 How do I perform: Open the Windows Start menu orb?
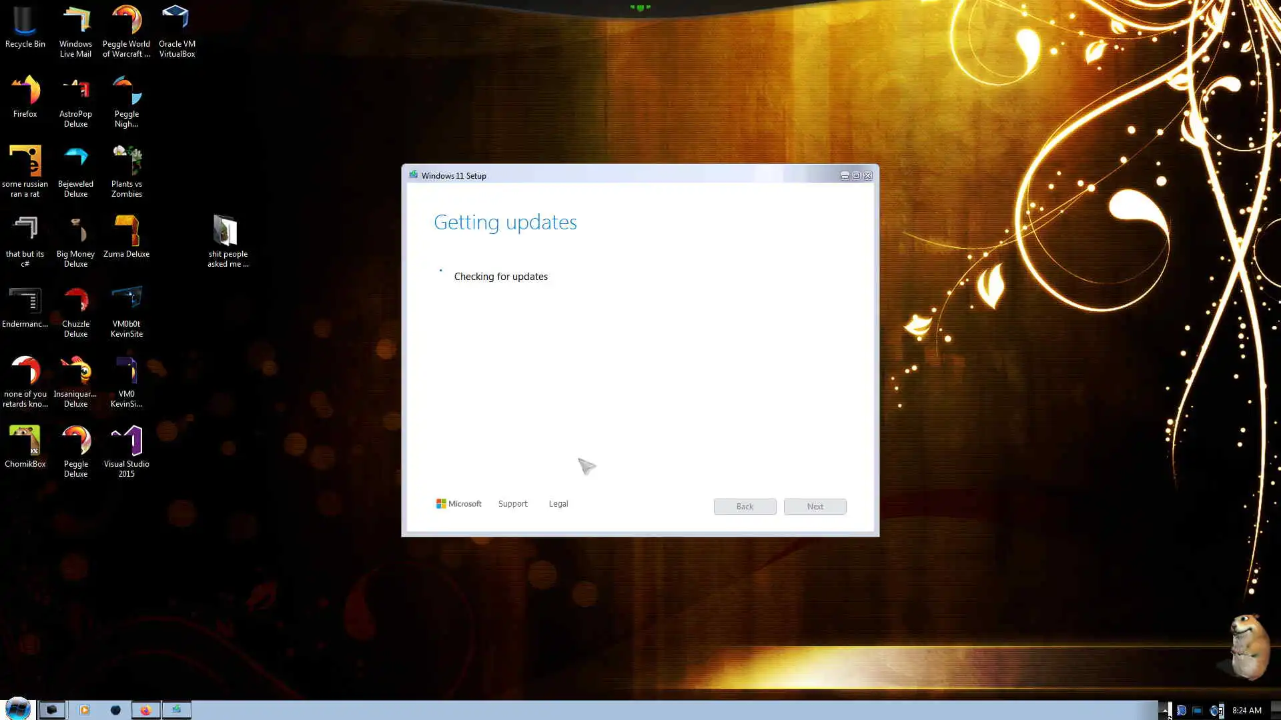[18, 709]
